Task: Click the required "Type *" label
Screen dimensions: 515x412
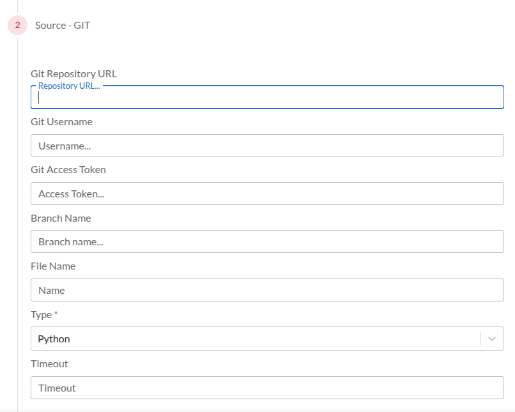Action: pyautogui.click(x=44, y=315)
